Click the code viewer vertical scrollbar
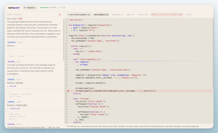The height and width of the screenshot is (133, 218). [213, 53]
